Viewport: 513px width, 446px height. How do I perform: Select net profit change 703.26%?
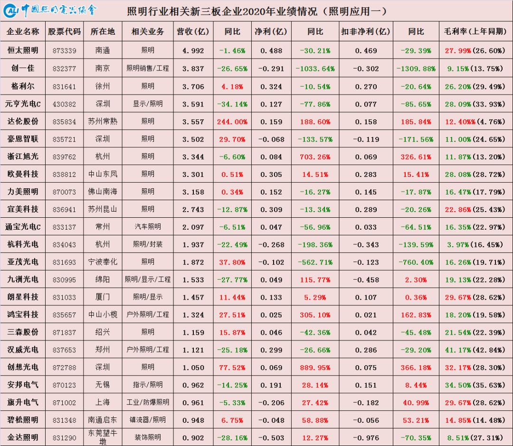tap(315, 157)
